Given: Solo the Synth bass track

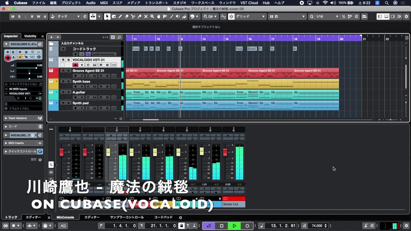Looking at the screenshot, I should tap(68, 81).
